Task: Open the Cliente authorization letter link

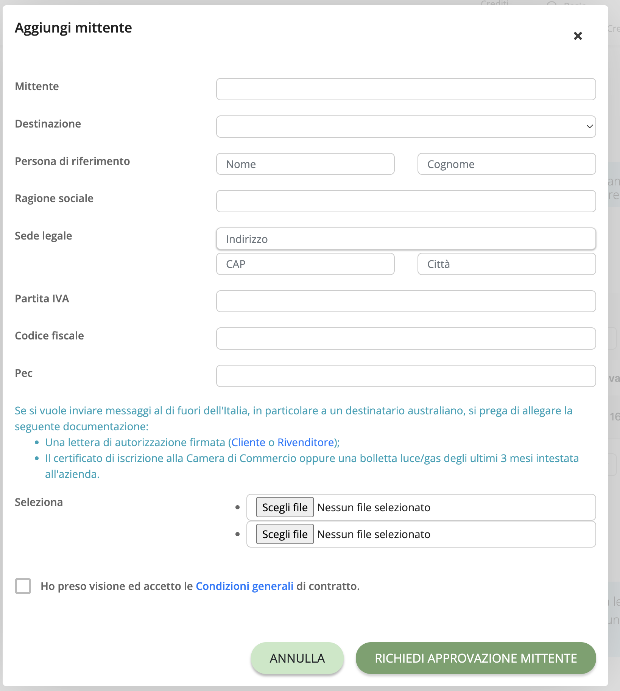Action: pyautogui.click(x=248, y=442)
